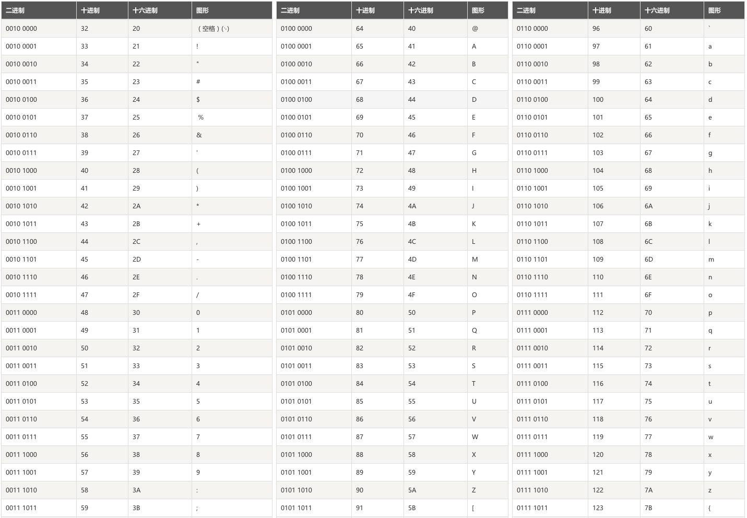Screen dimensions: 747x518
Task: Click the binary cell 0010 0000
Action: tap(21, 29)
